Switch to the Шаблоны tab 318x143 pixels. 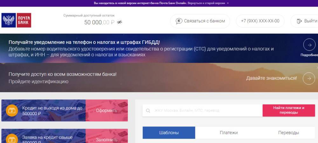(169, 133)
